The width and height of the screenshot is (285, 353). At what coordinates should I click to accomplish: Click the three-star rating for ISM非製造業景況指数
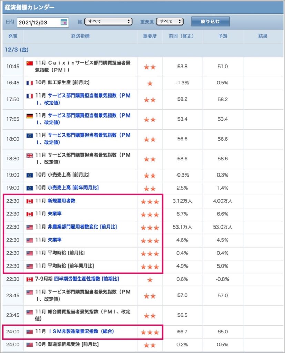(150, 332)
